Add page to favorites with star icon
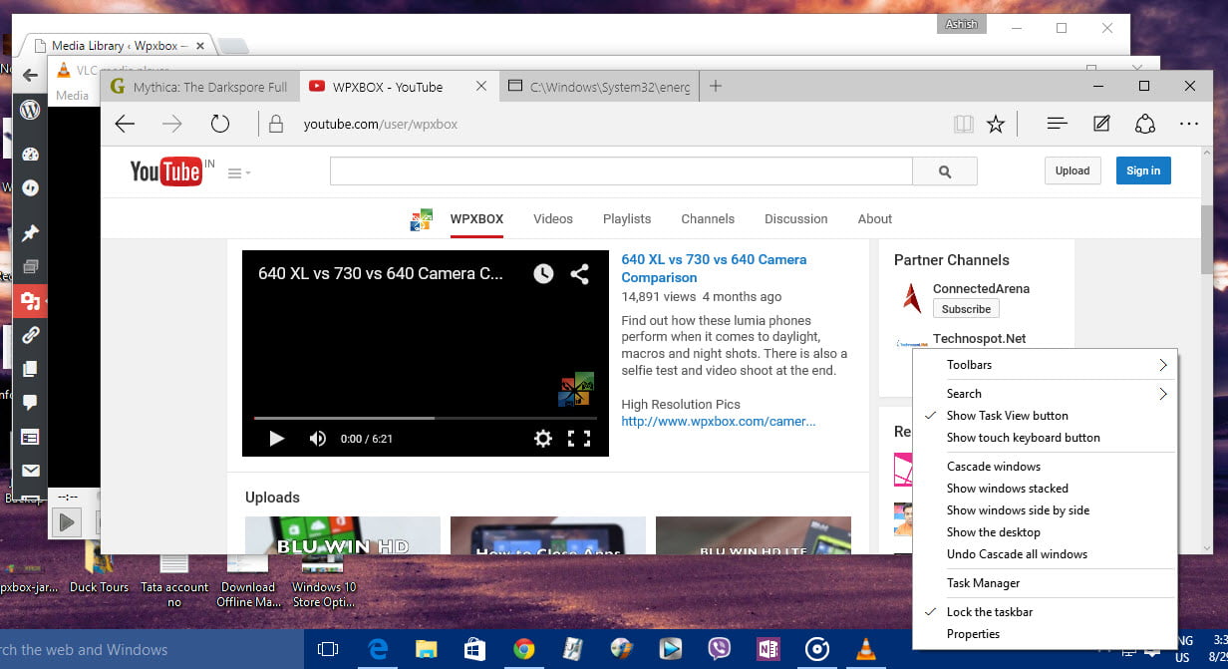This screenshot has height=669, width=1228. click(x=995, y=124)
